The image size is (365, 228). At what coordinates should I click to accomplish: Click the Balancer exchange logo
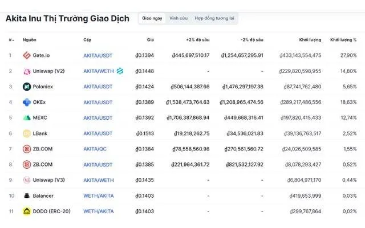click(27, 196)
